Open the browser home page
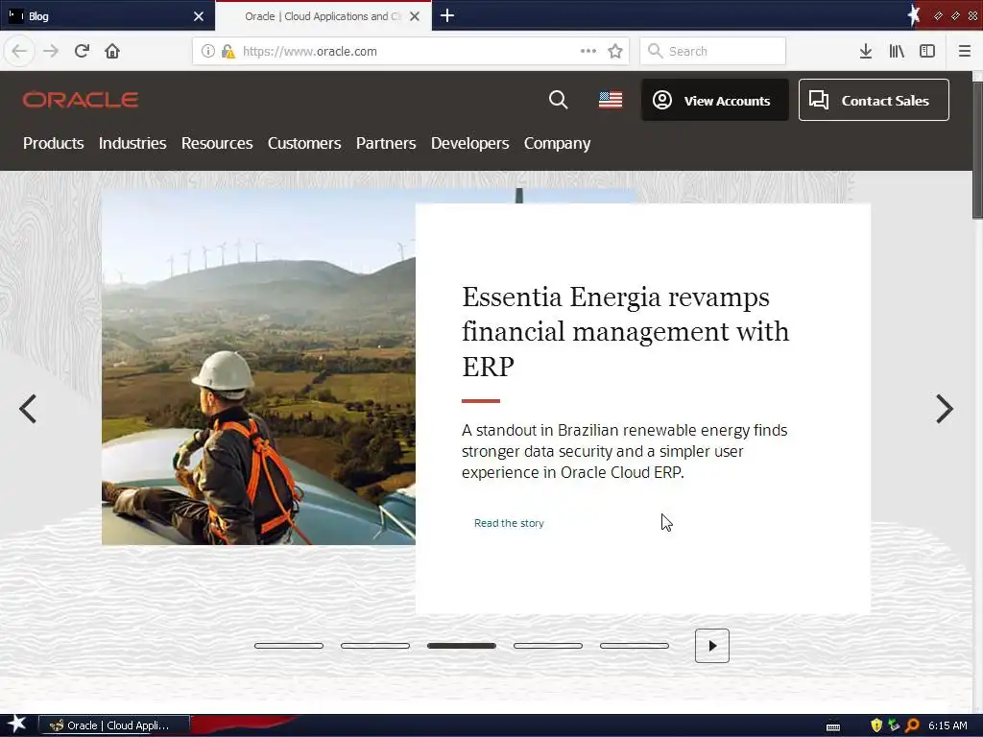The height and width of the screenshot is (737, 983). point(112,51)
